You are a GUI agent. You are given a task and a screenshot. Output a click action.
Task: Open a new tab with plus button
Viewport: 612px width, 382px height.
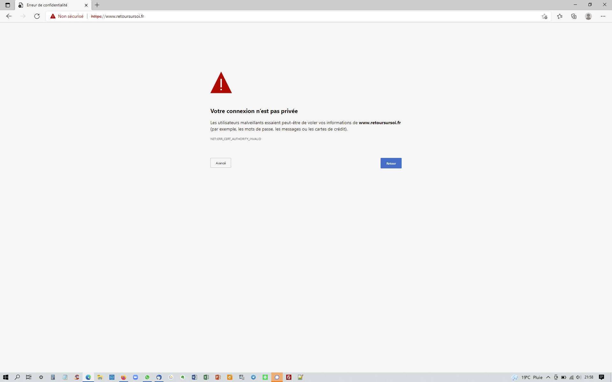97,5
